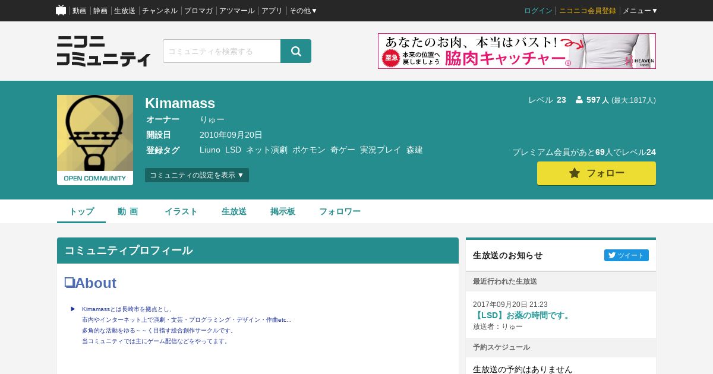713x374 pixels.
Task: Click the 実況プレイ tag
Action: click(381, 150)
